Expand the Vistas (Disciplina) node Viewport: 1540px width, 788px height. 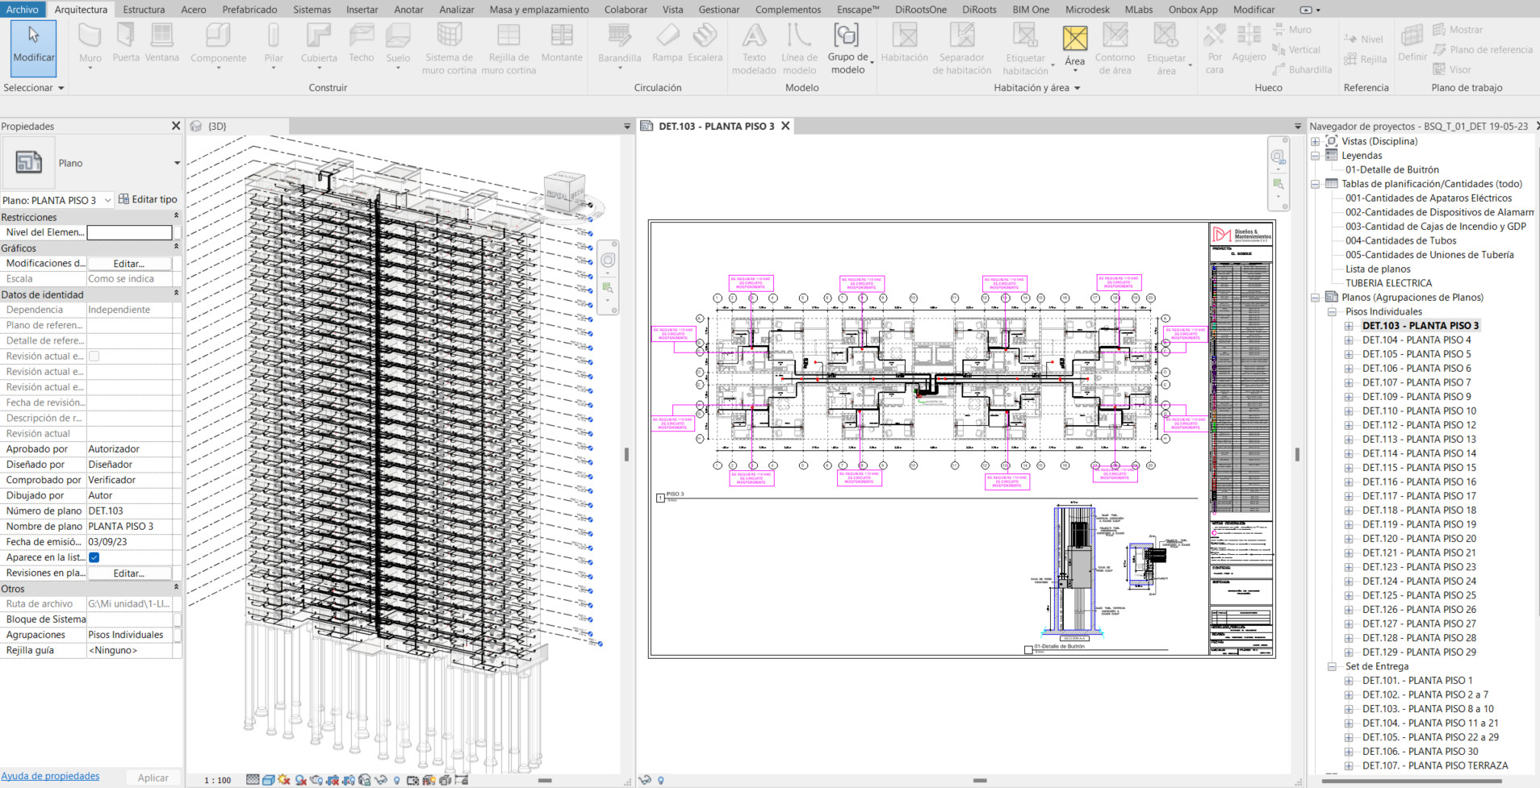1316,141
